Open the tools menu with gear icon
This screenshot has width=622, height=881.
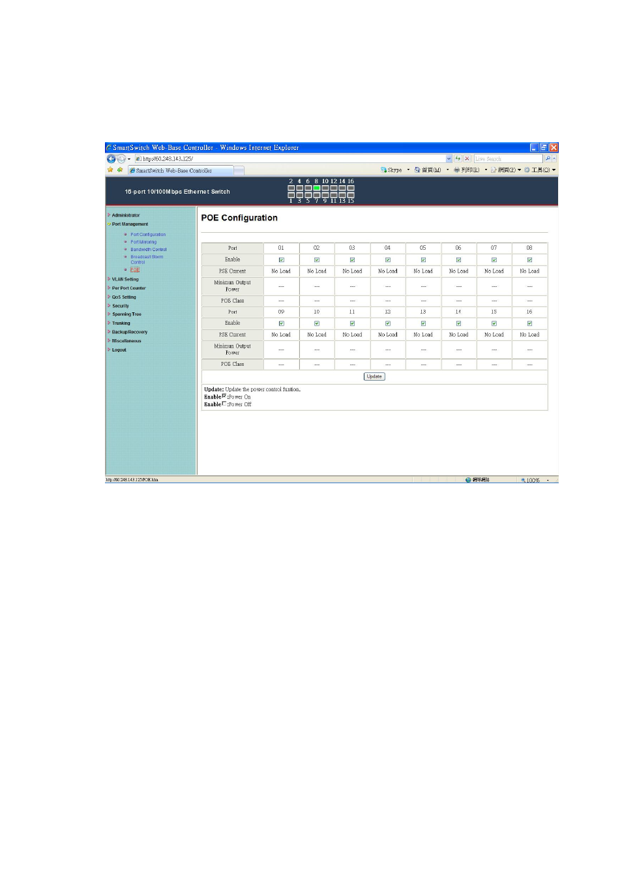540,170
